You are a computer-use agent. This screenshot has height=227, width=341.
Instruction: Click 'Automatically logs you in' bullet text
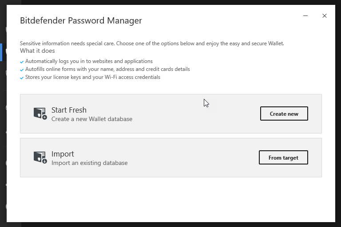(x=89, y=61)
